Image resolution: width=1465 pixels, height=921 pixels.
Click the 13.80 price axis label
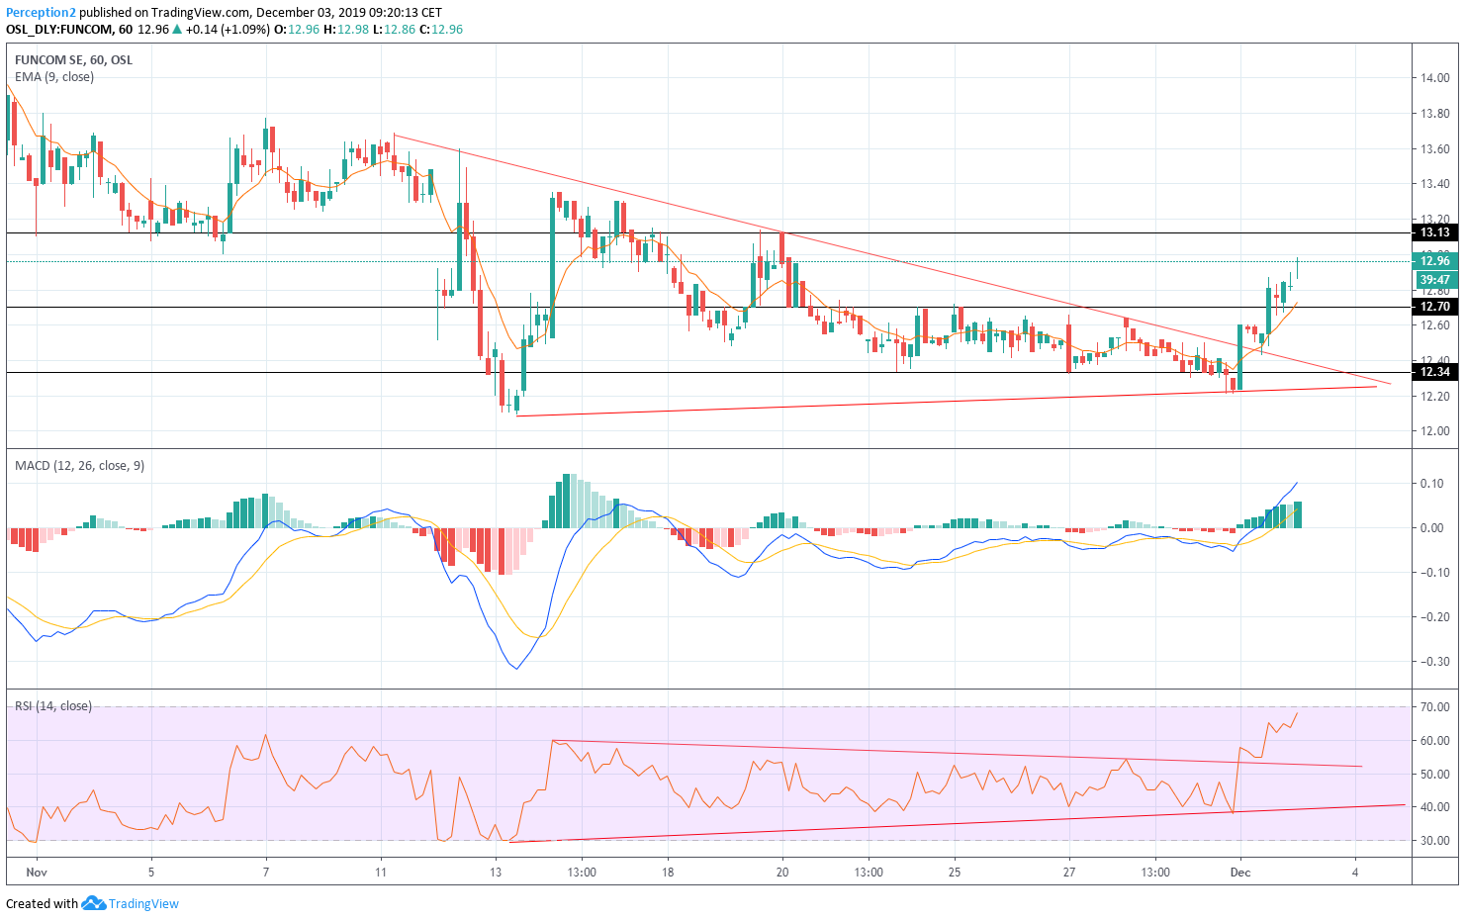1435,114
